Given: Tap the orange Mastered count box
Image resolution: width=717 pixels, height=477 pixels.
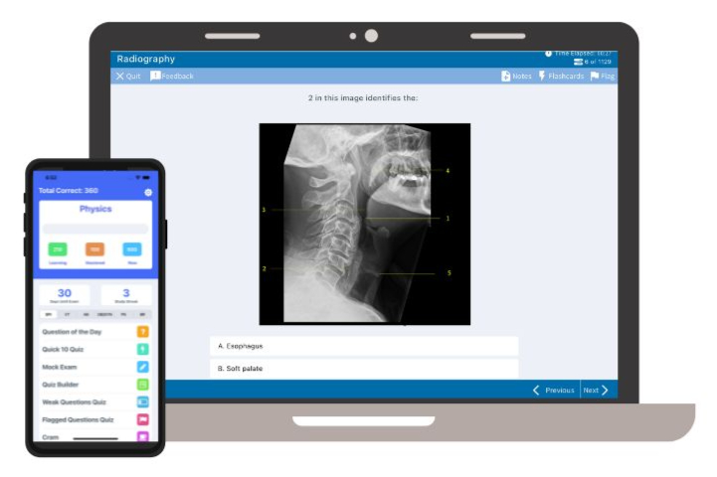Looking at the screenshot, I should coord(94,249).
